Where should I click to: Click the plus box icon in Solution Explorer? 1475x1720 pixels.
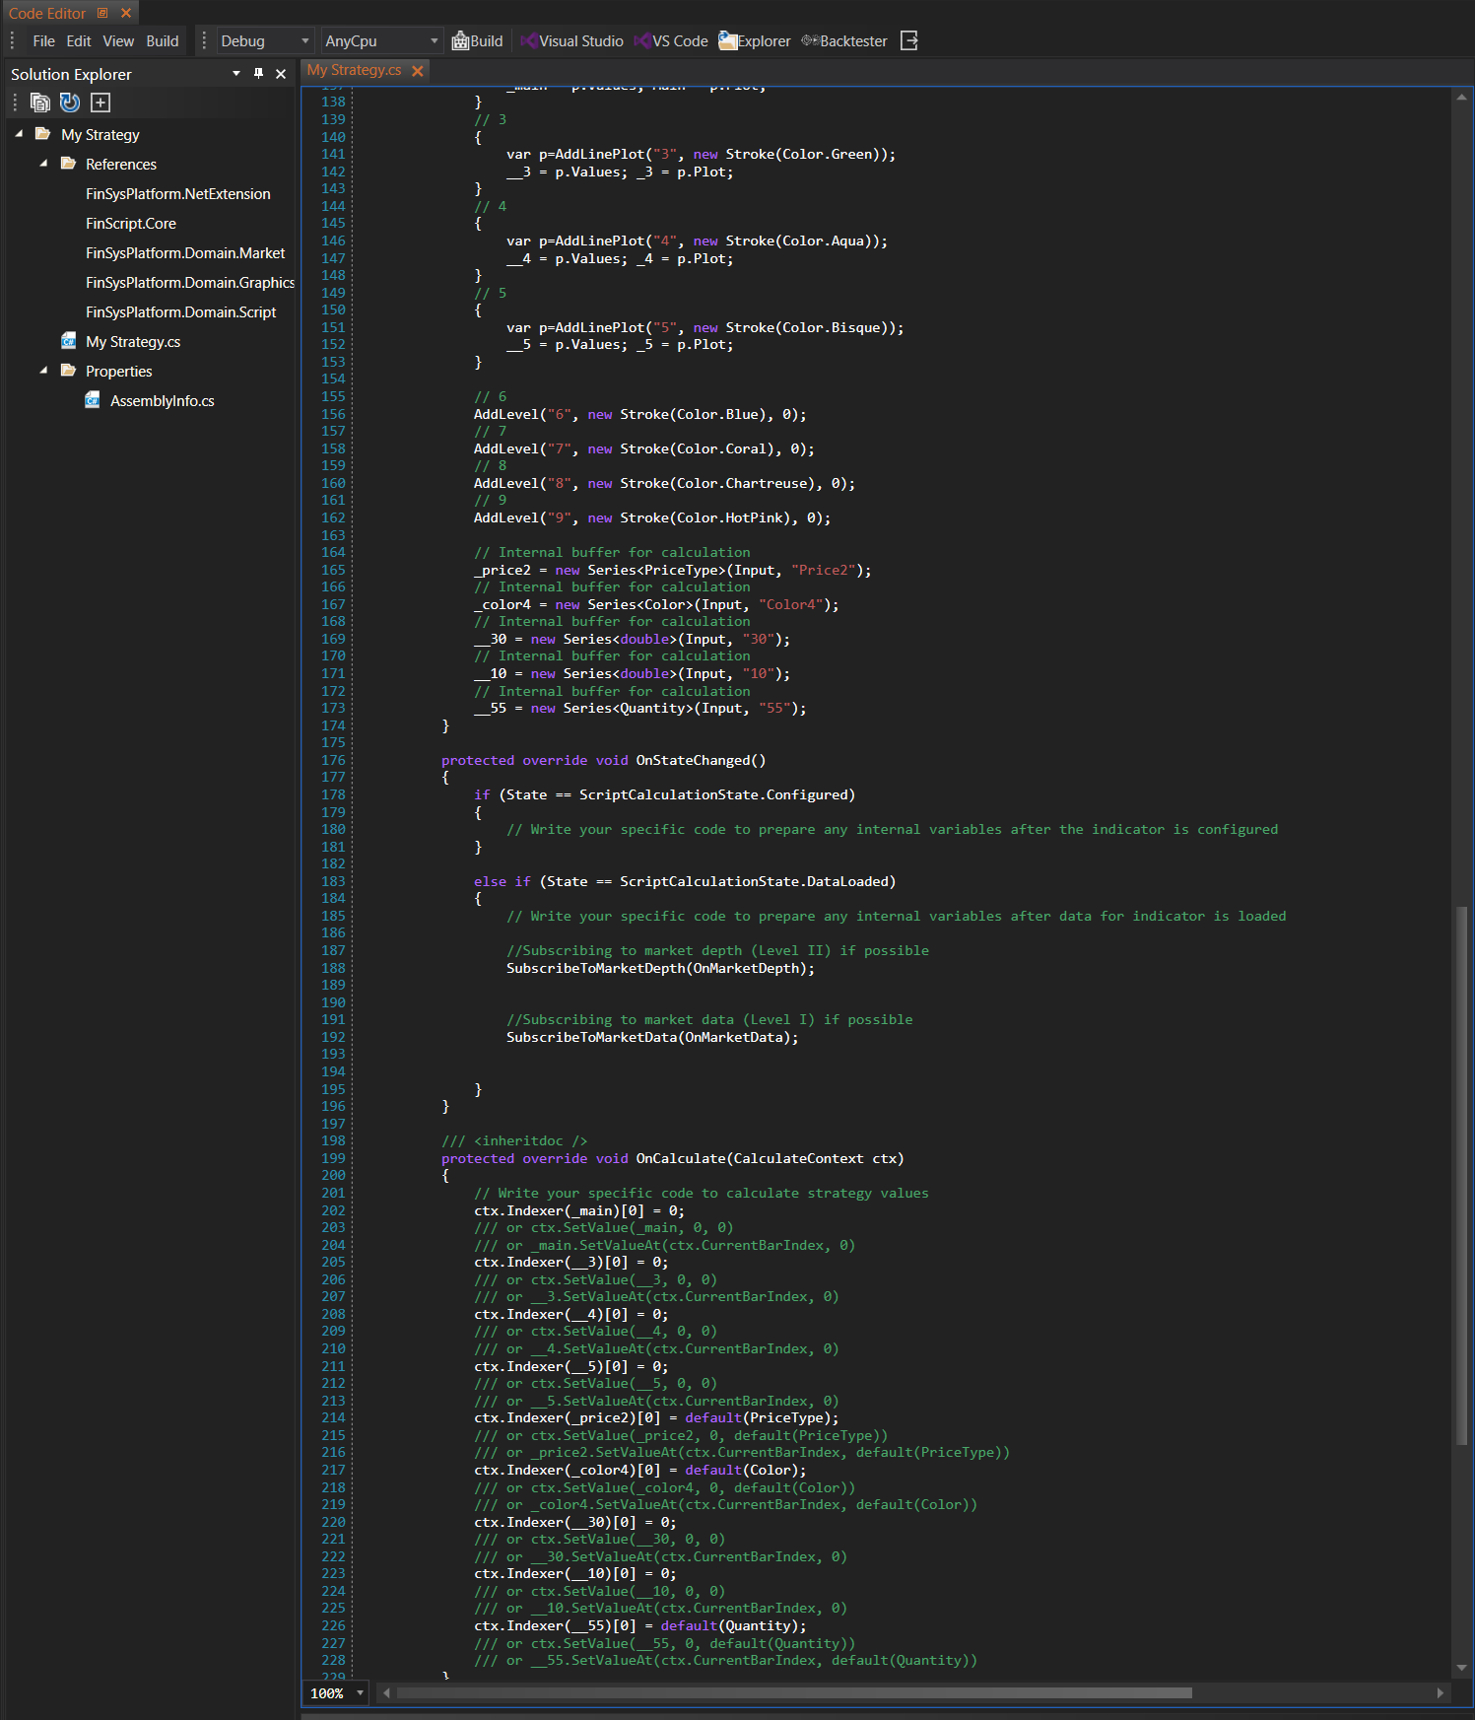[101, 103]
